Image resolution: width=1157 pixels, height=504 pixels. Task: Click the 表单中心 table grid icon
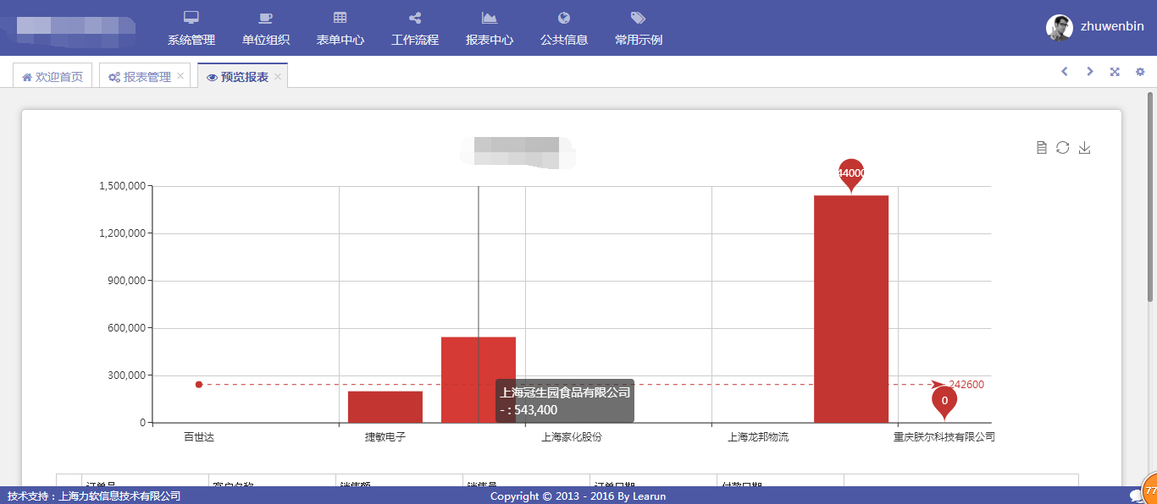tap(340, 18)
